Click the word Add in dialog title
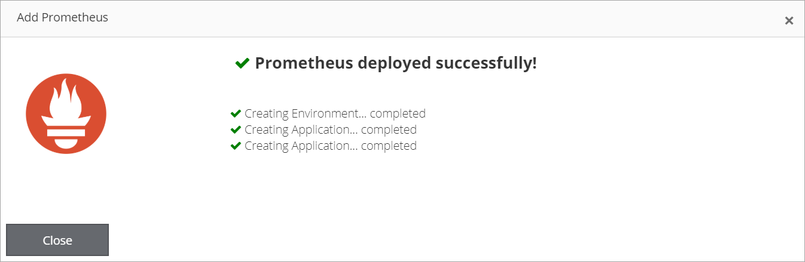Image resolution: width=805 pixels, height=262 pixels. (28, 17)
